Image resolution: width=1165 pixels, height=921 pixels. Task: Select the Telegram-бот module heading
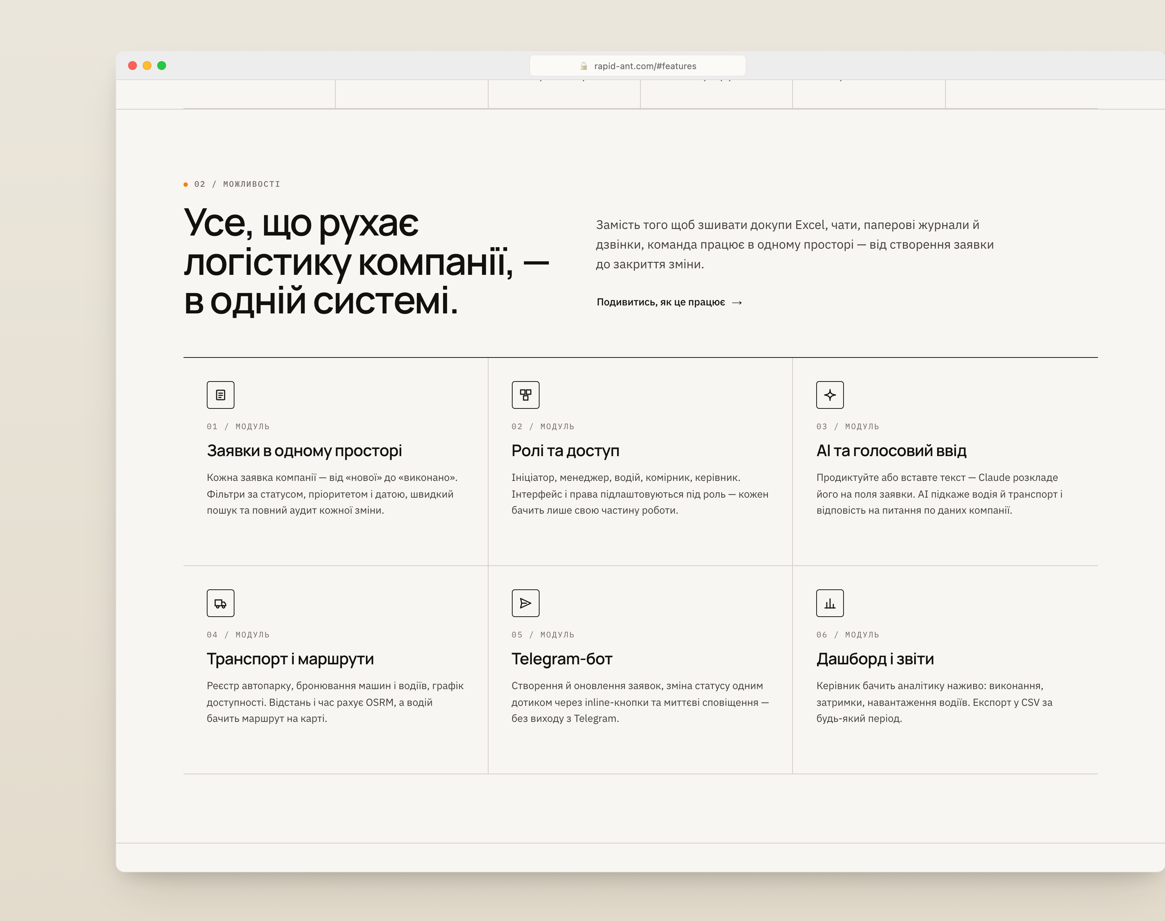tap(562, 659)
